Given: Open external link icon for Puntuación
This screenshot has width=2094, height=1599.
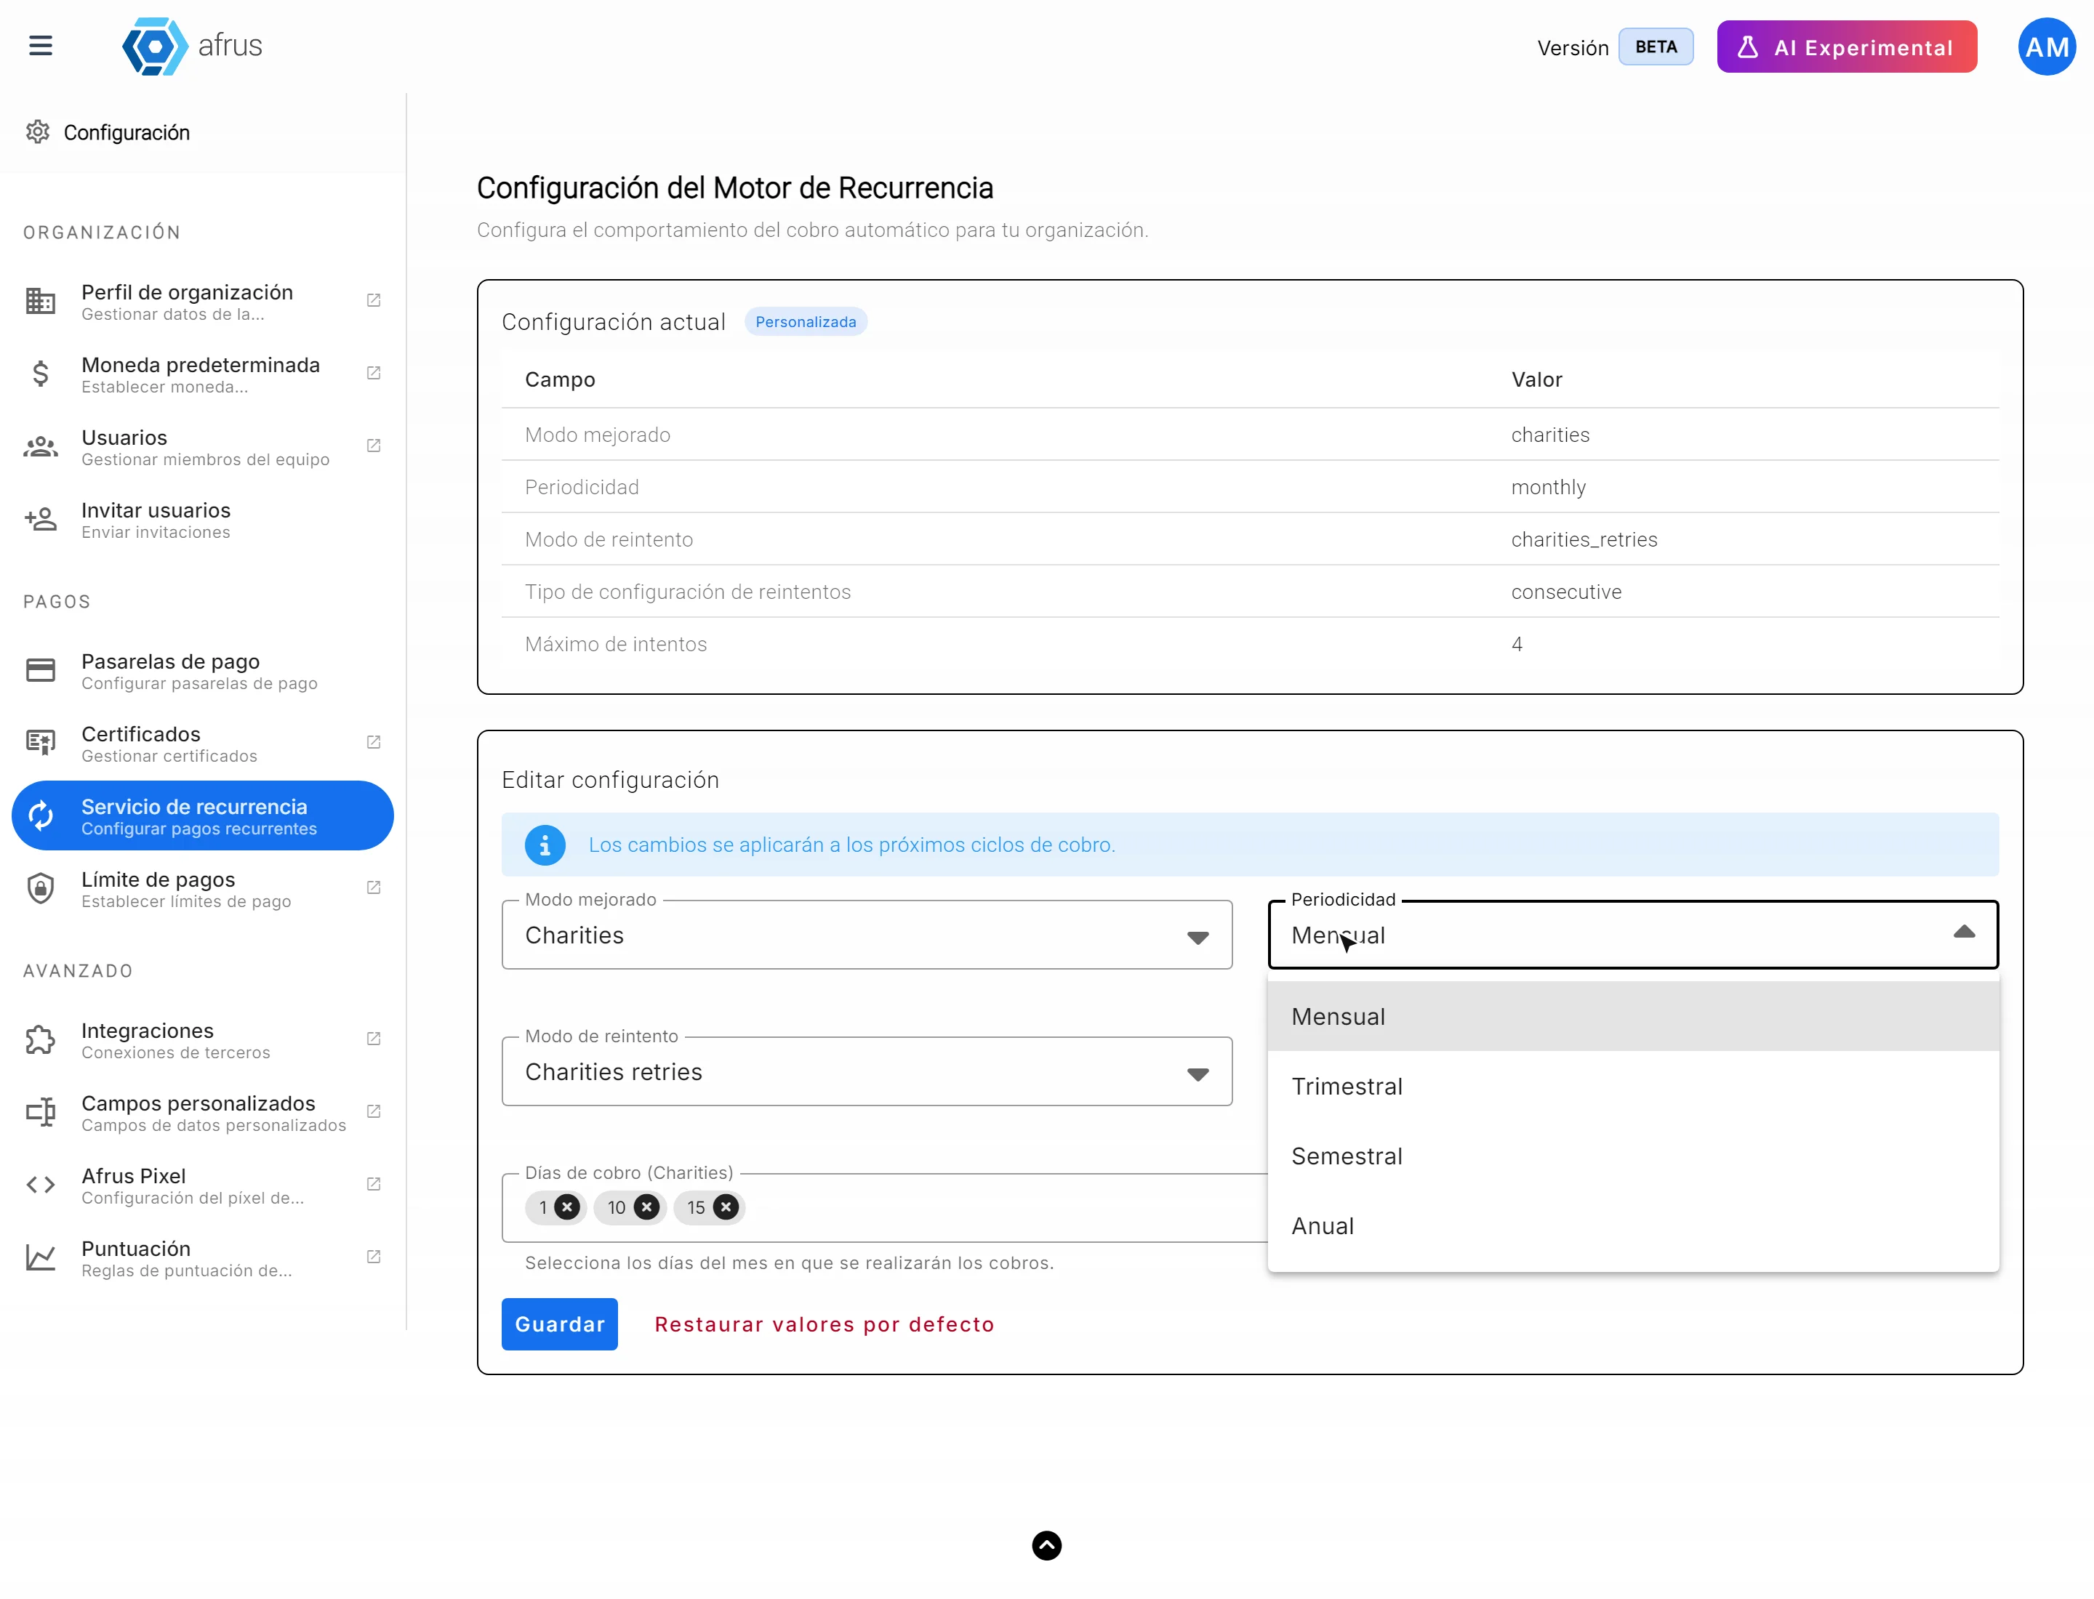Looking at the screenshot, I should [x=373, y=1257].
